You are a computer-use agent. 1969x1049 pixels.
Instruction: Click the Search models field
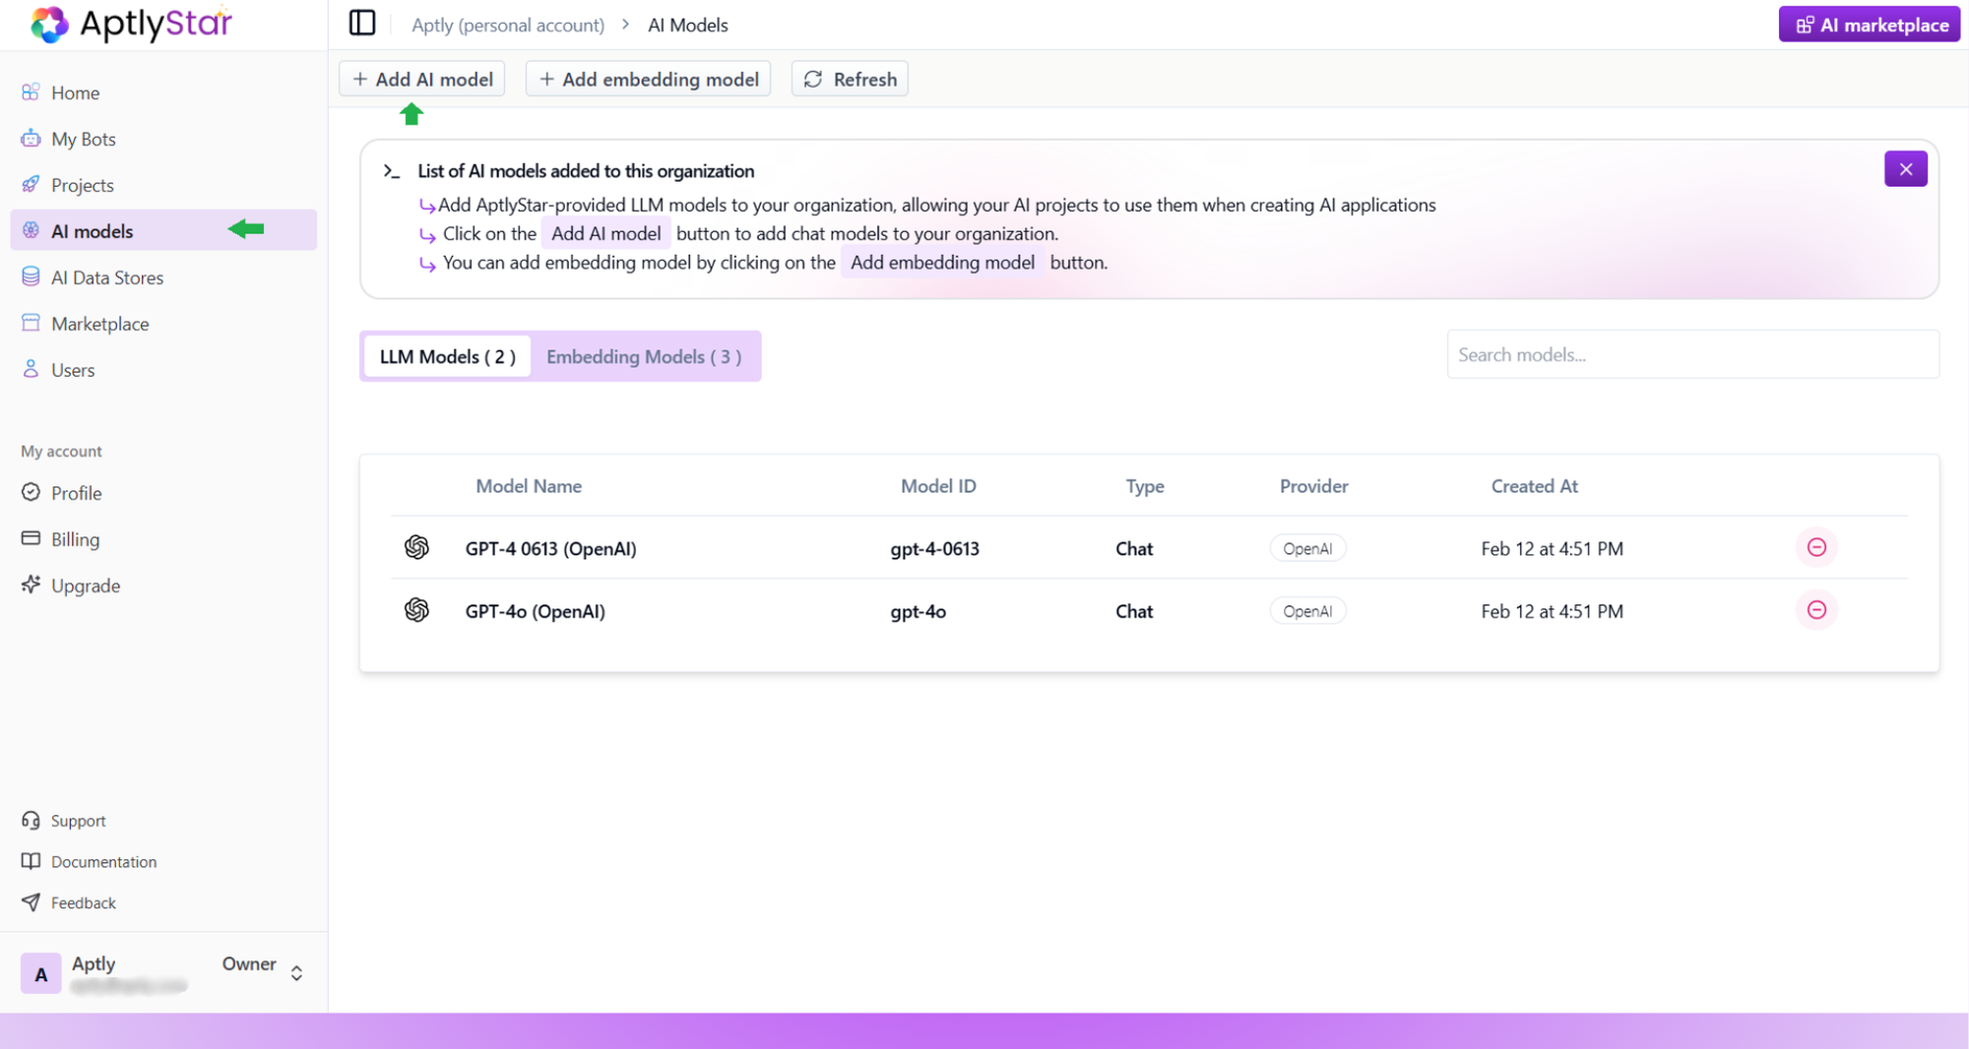point(1692,354)
